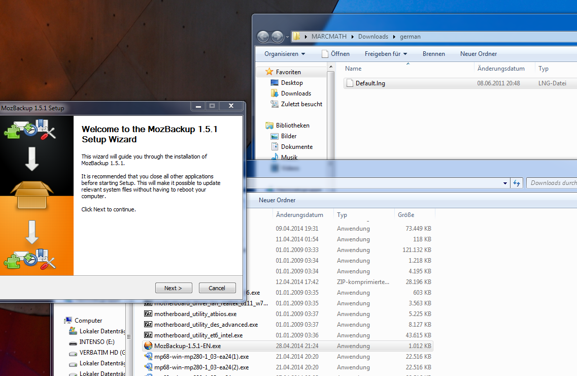The width and height of the screenshot is (577, 376).
Task: Click Default.lng file icon
Action: point(350,83)
